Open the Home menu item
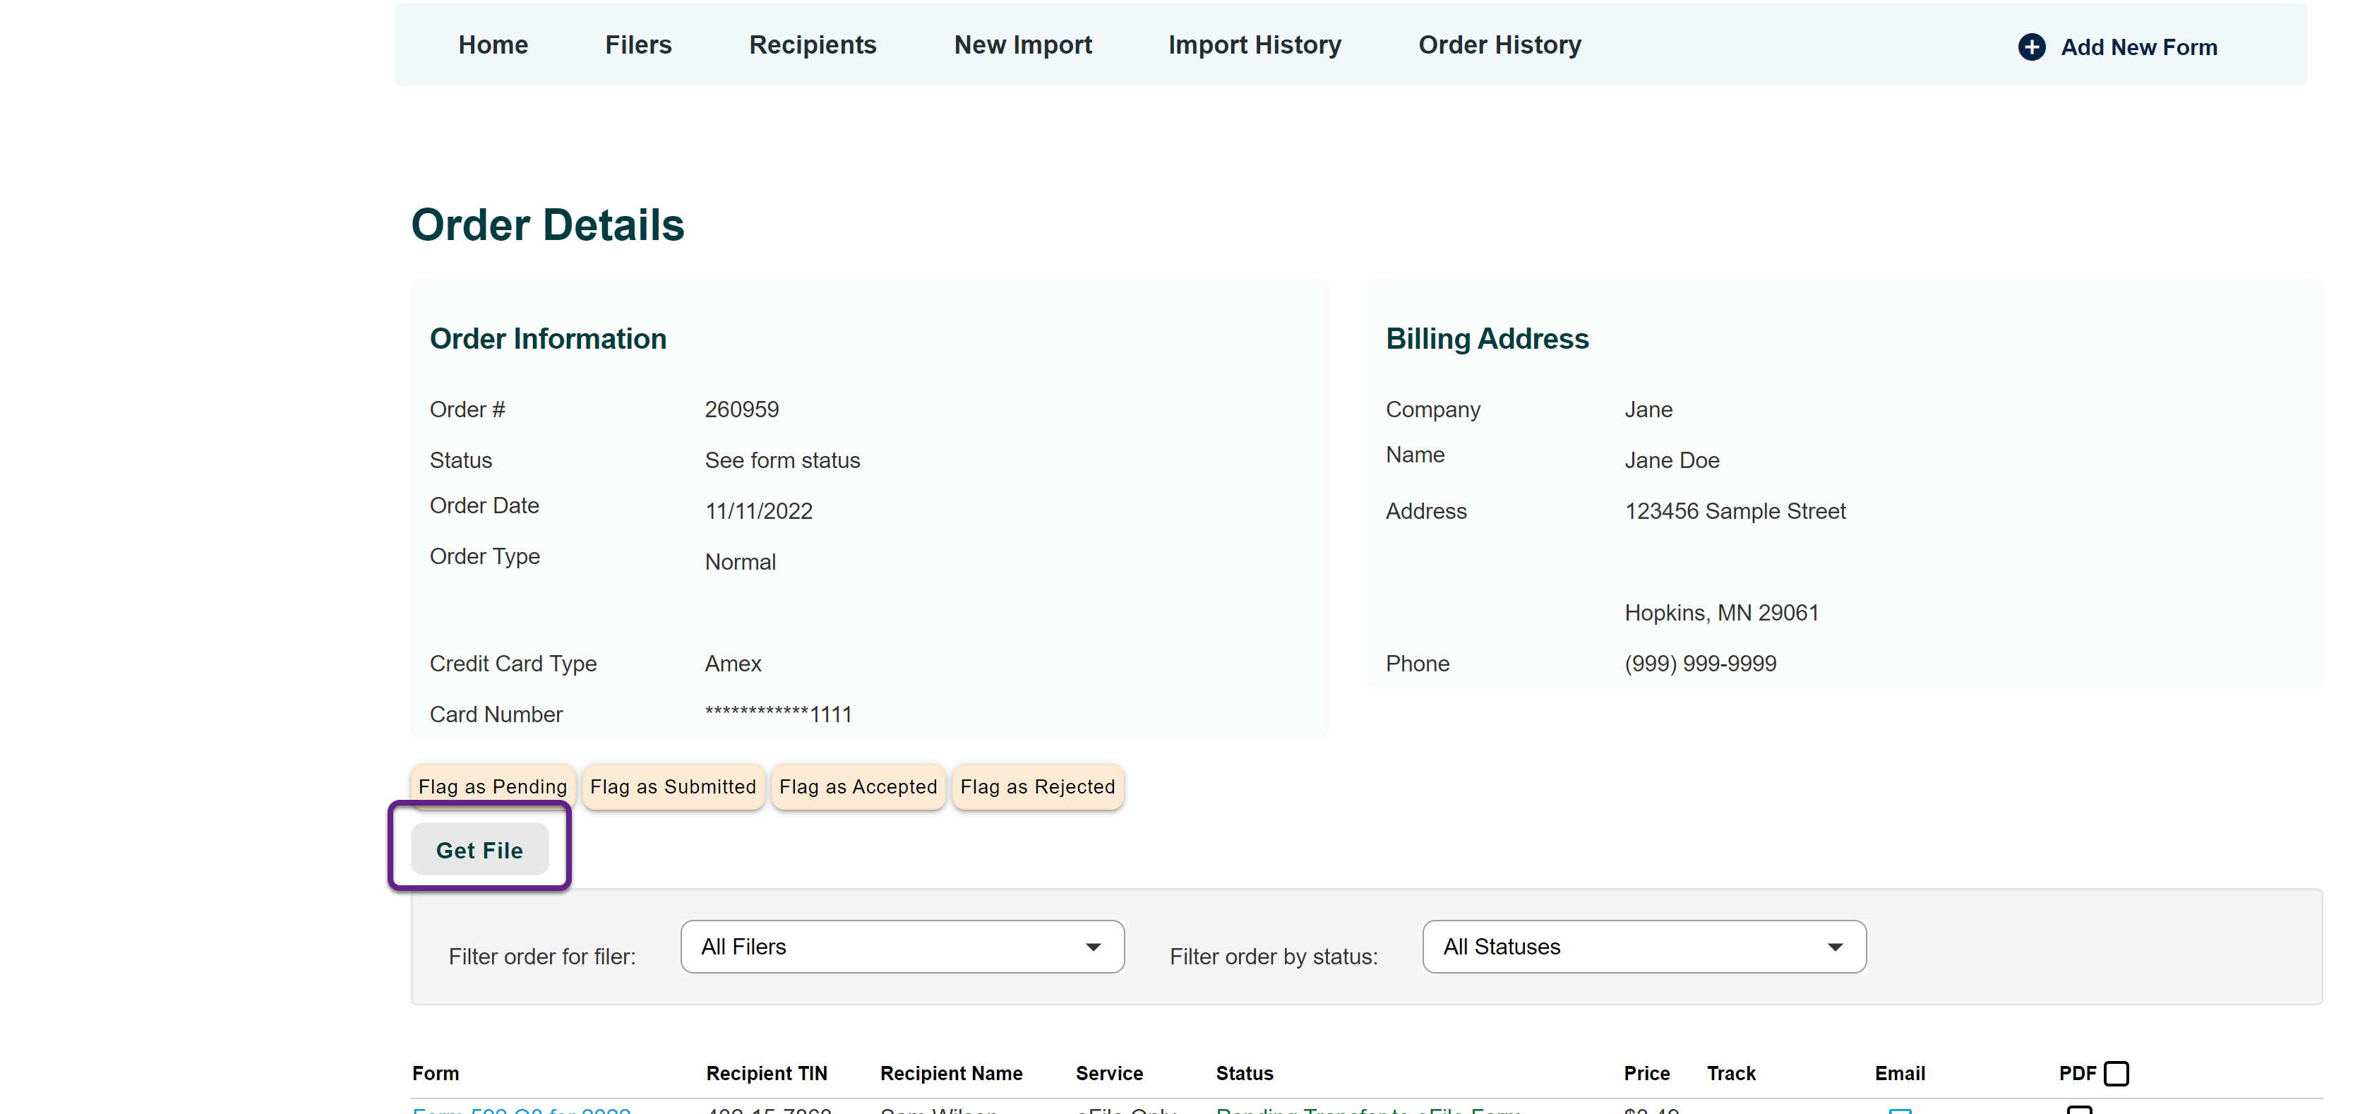Screen dimensions: 2353x1114 (492, 44)
